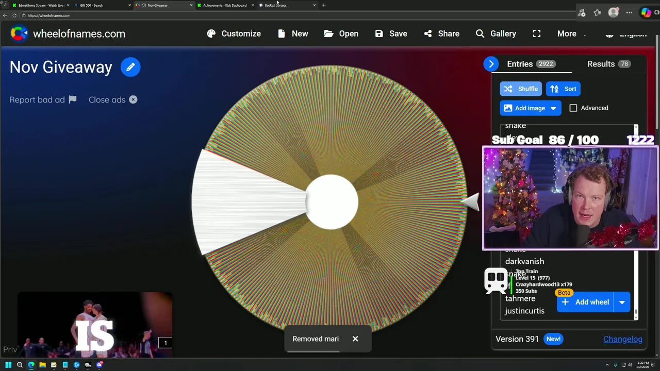Expand the Add image dropdown arrow

(x=553, y=108)
